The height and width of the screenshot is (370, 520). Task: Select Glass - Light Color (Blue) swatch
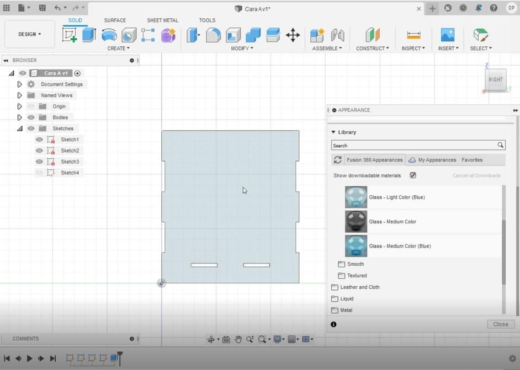(356, 197)
